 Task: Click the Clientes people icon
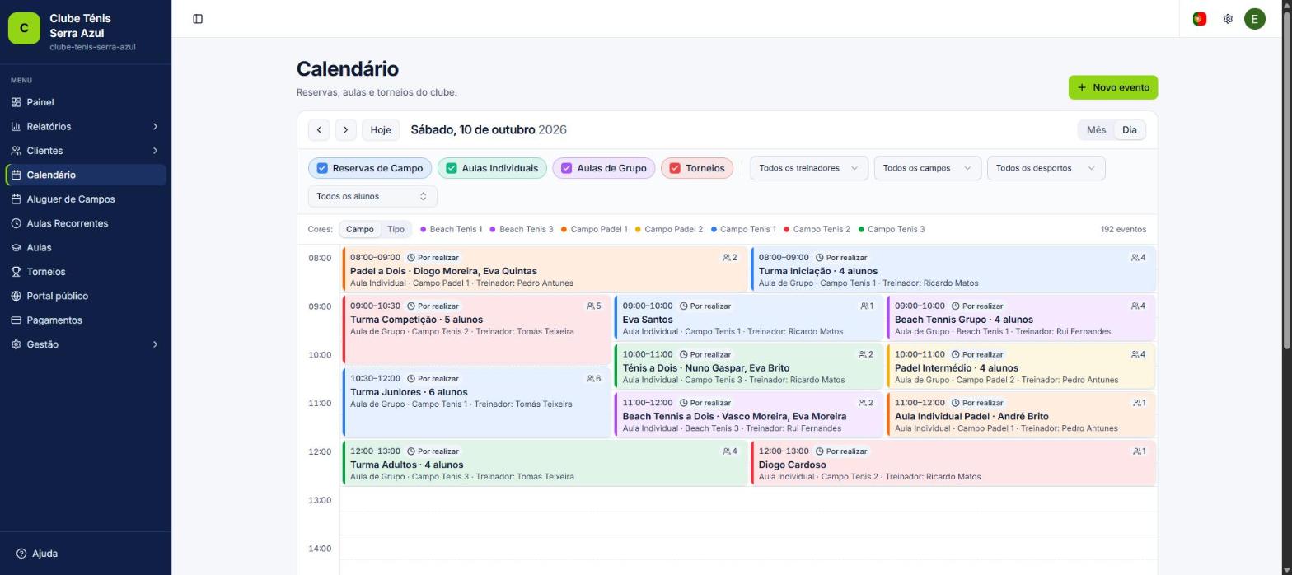16,151
